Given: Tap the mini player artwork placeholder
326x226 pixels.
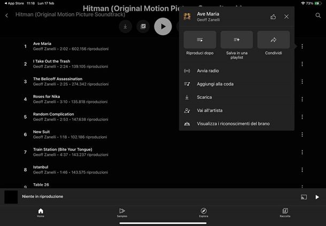Looking at the screenshot, I should [11, 197].
